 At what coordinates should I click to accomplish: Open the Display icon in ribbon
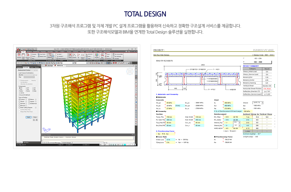tap(97, 56)
